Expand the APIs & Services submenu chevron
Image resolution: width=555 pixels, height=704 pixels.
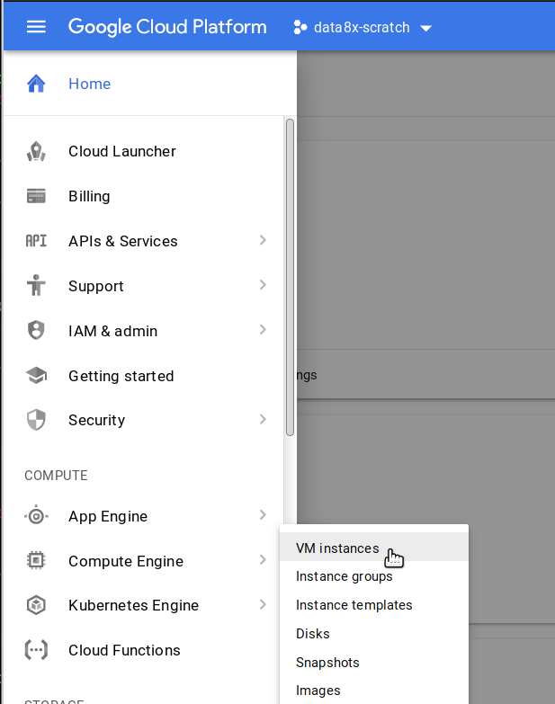point(263,240)
